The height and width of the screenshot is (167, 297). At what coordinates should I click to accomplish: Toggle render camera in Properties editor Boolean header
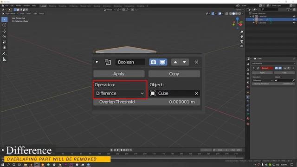click(x=277, y=68)
